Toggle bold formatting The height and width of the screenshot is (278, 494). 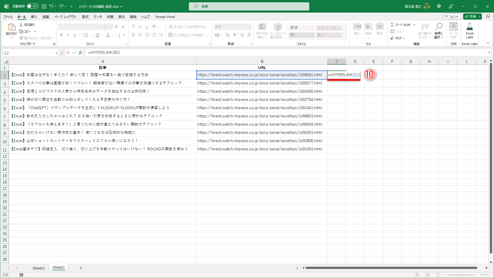point(61,35)
